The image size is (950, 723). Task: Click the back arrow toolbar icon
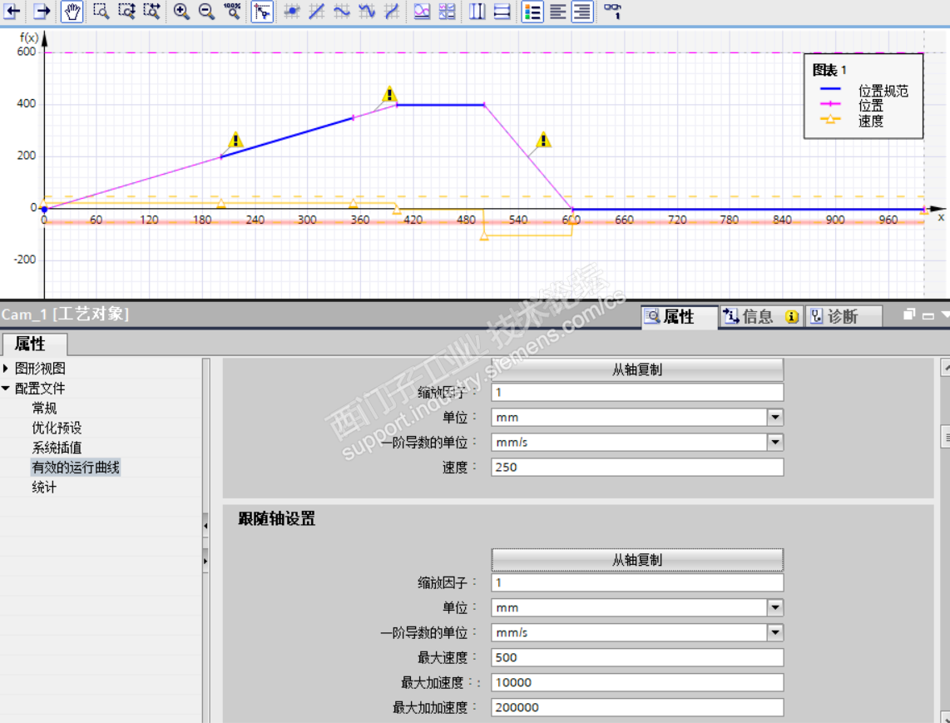tap(12, 11)
